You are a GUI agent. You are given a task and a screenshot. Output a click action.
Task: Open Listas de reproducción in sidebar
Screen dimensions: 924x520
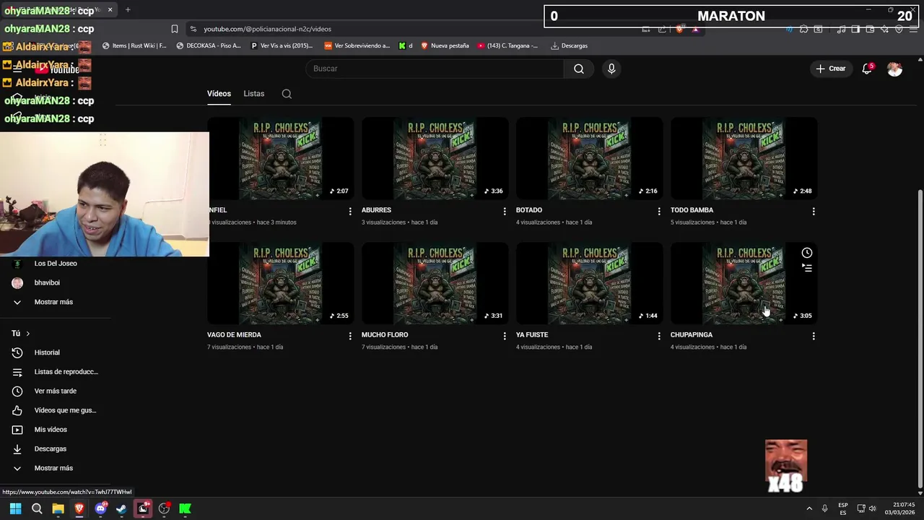pyautogui.click(x=66, y=372)
